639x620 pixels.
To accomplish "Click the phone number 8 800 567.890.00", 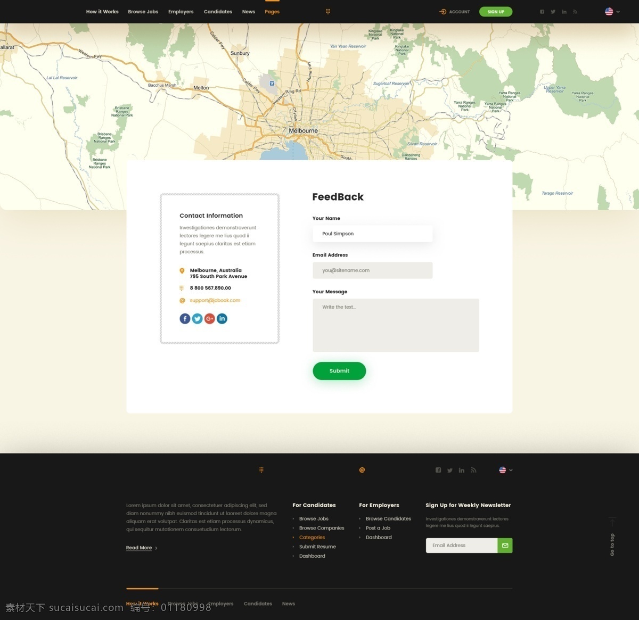I will tap(210, 288).
